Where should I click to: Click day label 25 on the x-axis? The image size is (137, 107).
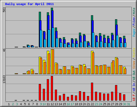tap(104, 104)
